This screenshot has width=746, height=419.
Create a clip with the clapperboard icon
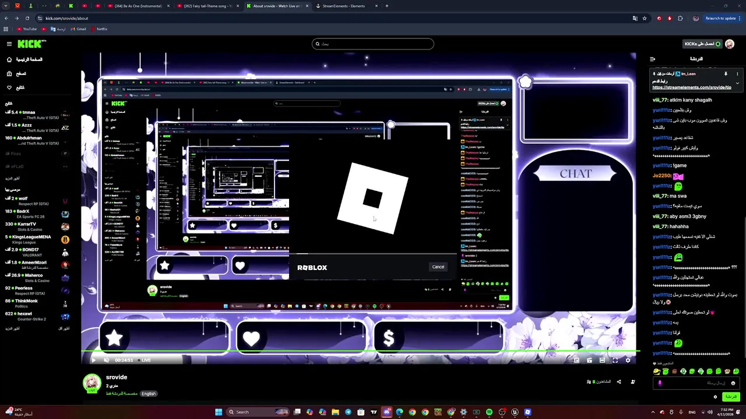click(589, 360)
